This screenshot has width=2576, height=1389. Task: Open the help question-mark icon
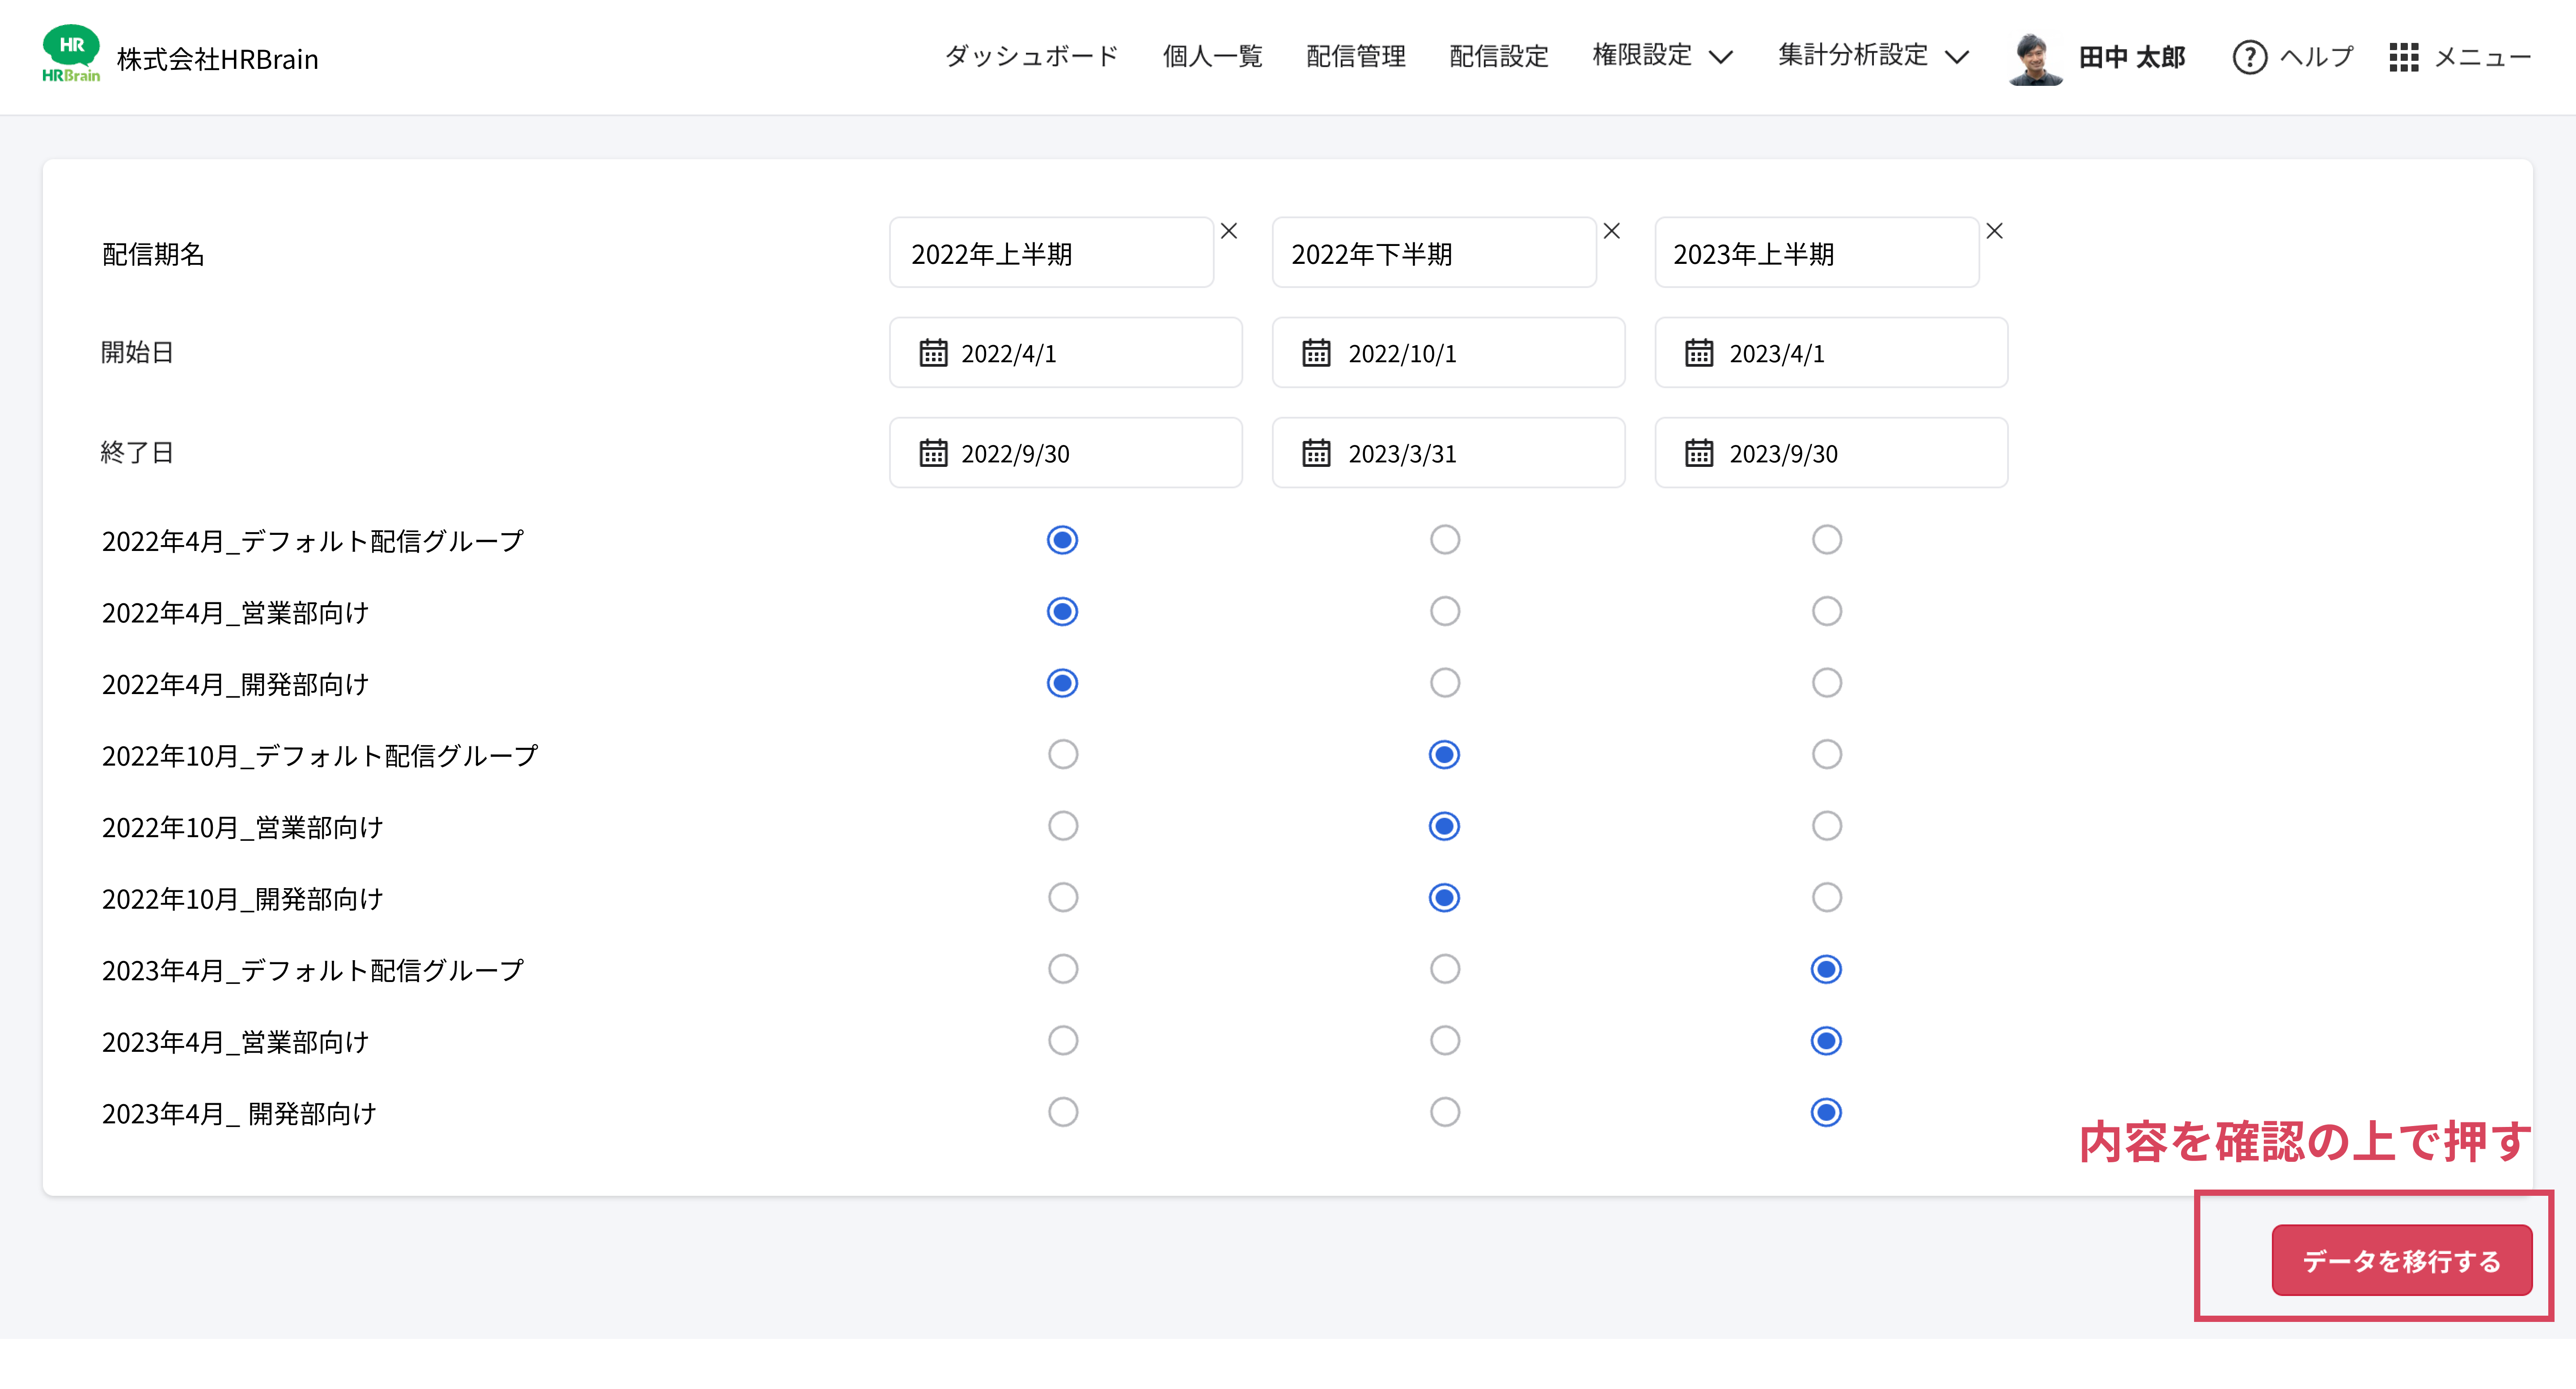pos(2249,57)
